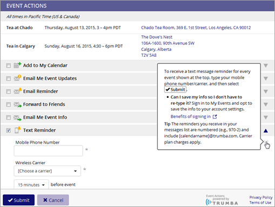Click the Email Me Event Updates label

click(x=50, y=78)
